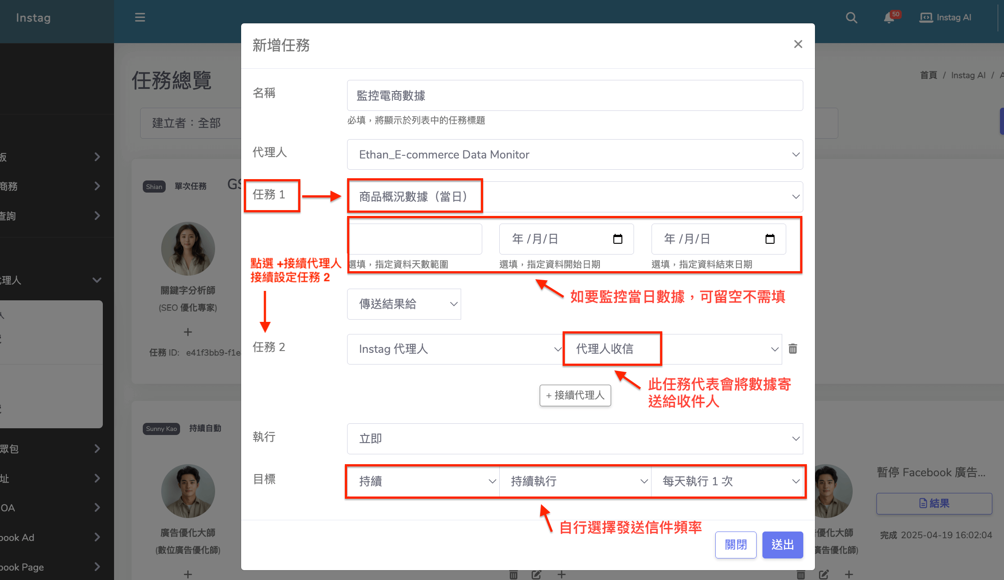Screen dimensions: 1004x580
Task: Open the 結果 link button
Action: (934, 503)
